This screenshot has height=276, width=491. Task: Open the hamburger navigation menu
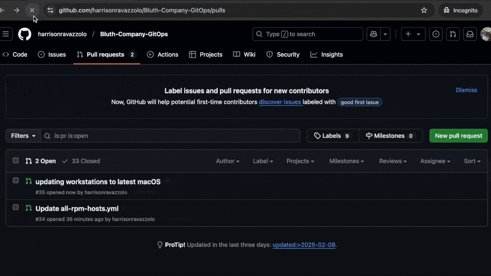[x=6, y=34]
